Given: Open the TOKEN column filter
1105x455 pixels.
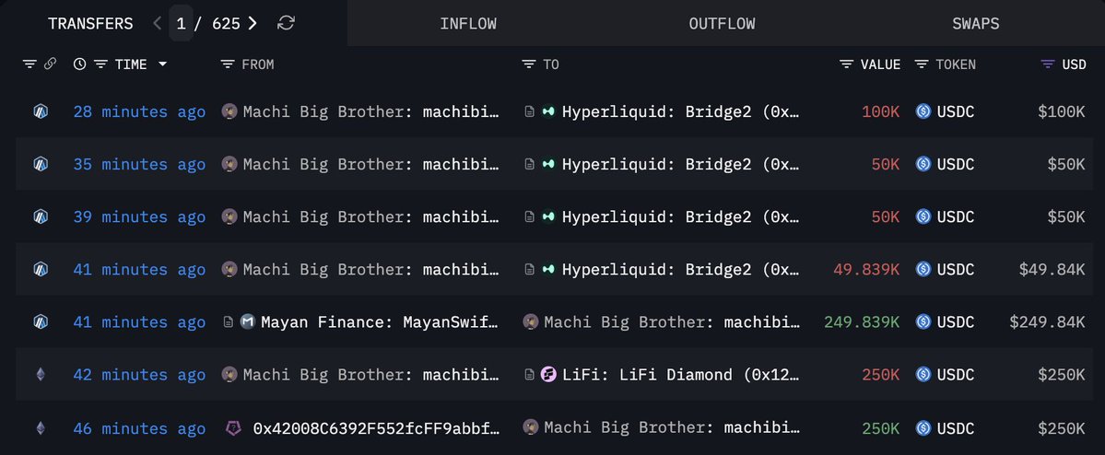Looking at the screenshot, I should [x=921, y=64].
